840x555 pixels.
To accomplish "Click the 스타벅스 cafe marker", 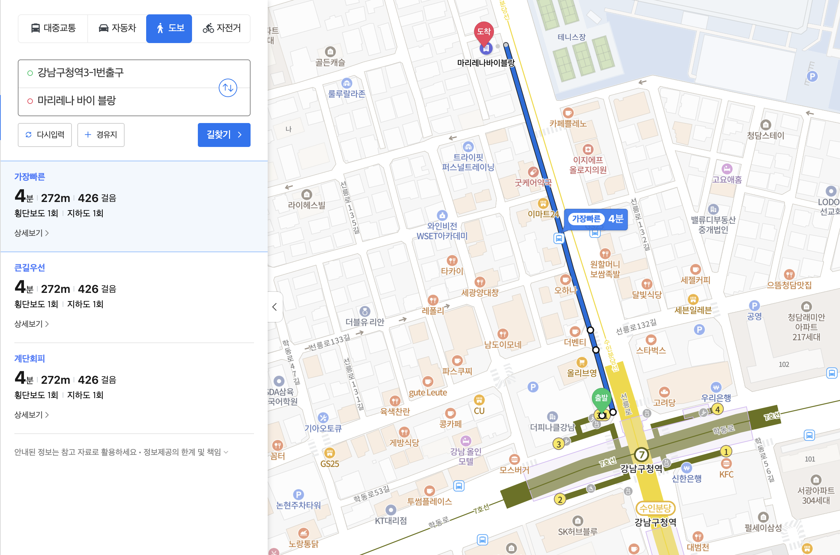I will pyautogui.click(x=651, y=340).
